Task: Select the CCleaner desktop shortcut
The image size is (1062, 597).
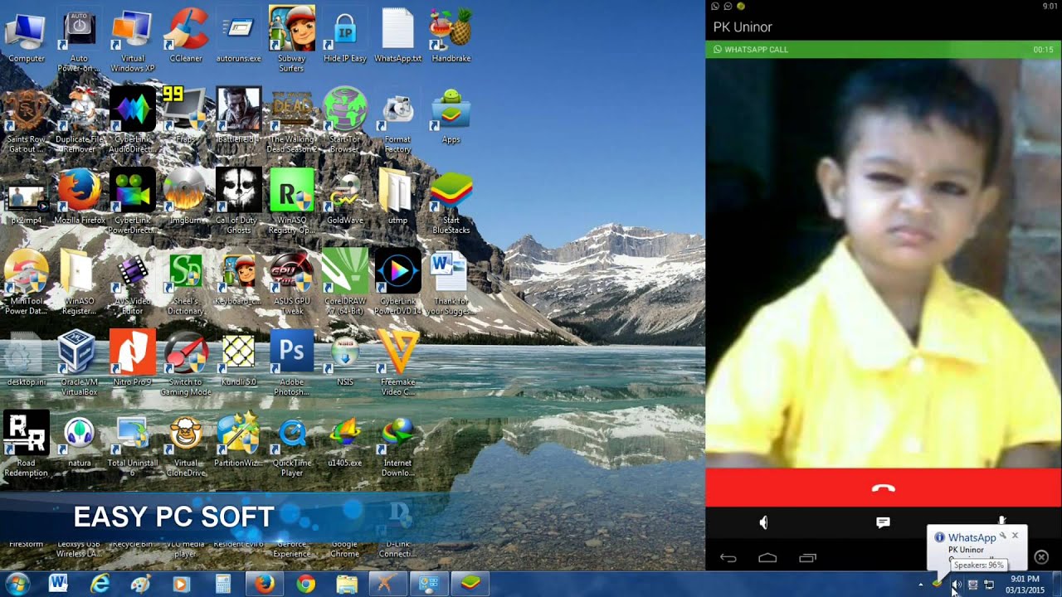Action: point(186,35)
